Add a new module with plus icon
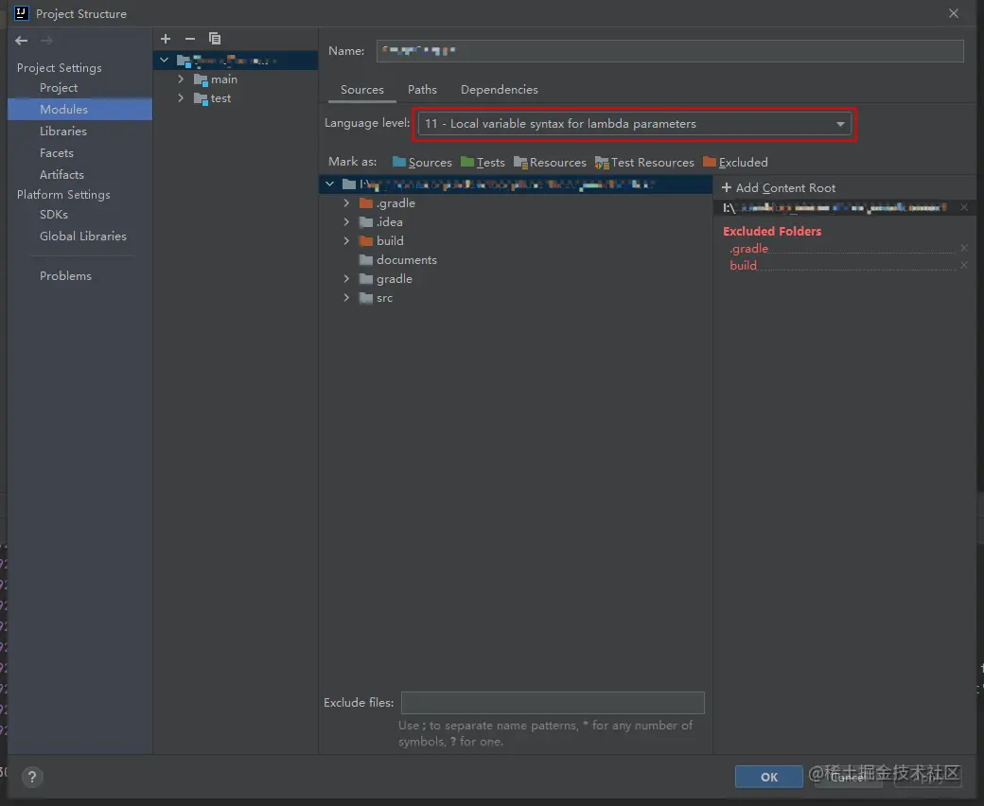Screen dimensions: 984x806 tap(166, 39)
